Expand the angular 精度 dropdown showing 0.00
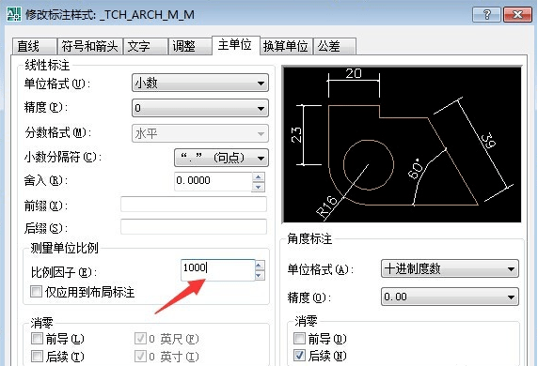Viewport: 538px width, 366px height. 450,297
